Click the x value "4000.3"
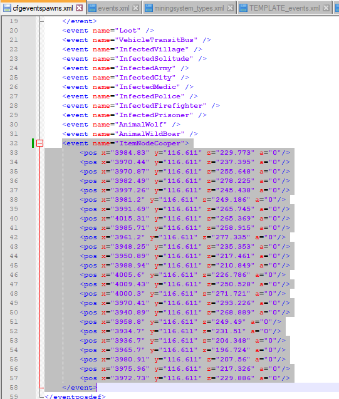This screenshot has height=399, width=339. click(x=128, y=294)
